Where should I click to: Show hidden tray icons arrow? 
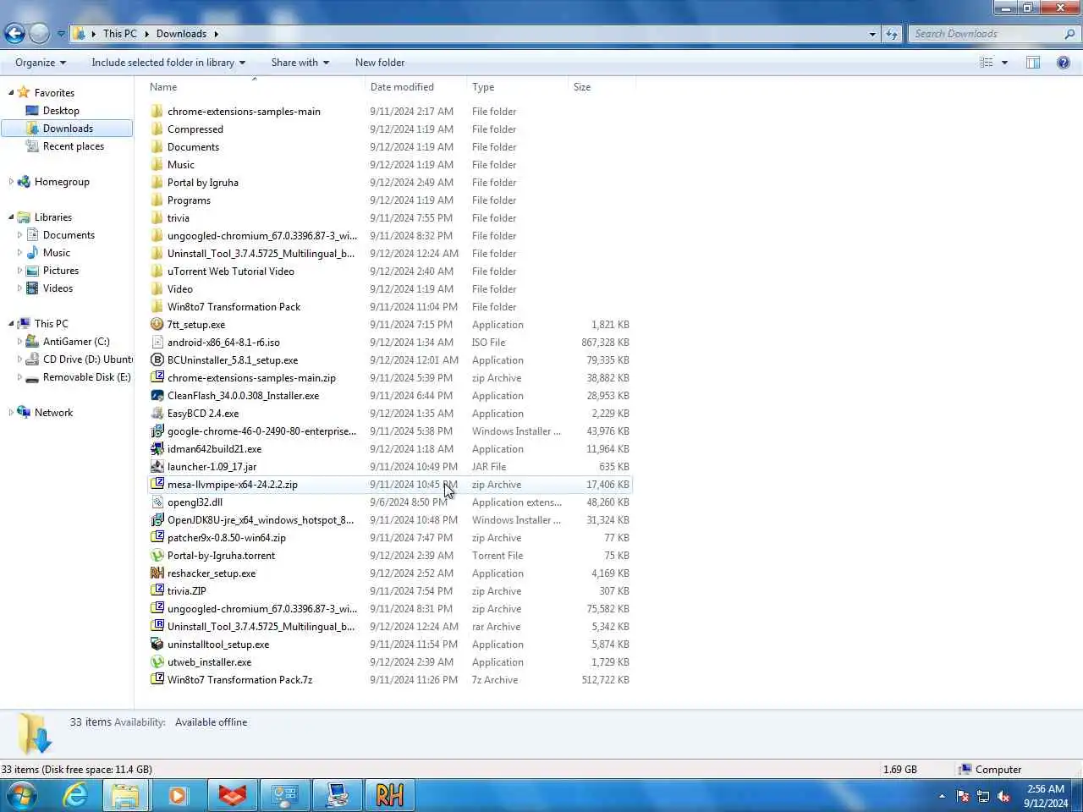(942, 796)
